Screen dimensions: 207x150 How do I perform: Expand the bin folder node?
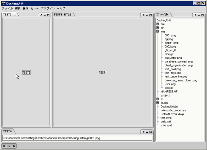(158, 27)
